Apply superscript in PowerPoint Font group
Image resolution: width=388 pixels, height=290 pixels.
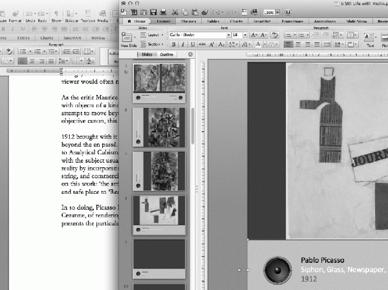(x=211, y=45)
